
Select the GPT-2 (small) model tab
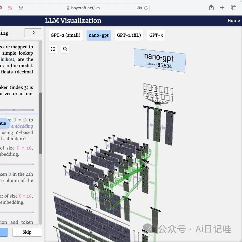coord(66,36)
